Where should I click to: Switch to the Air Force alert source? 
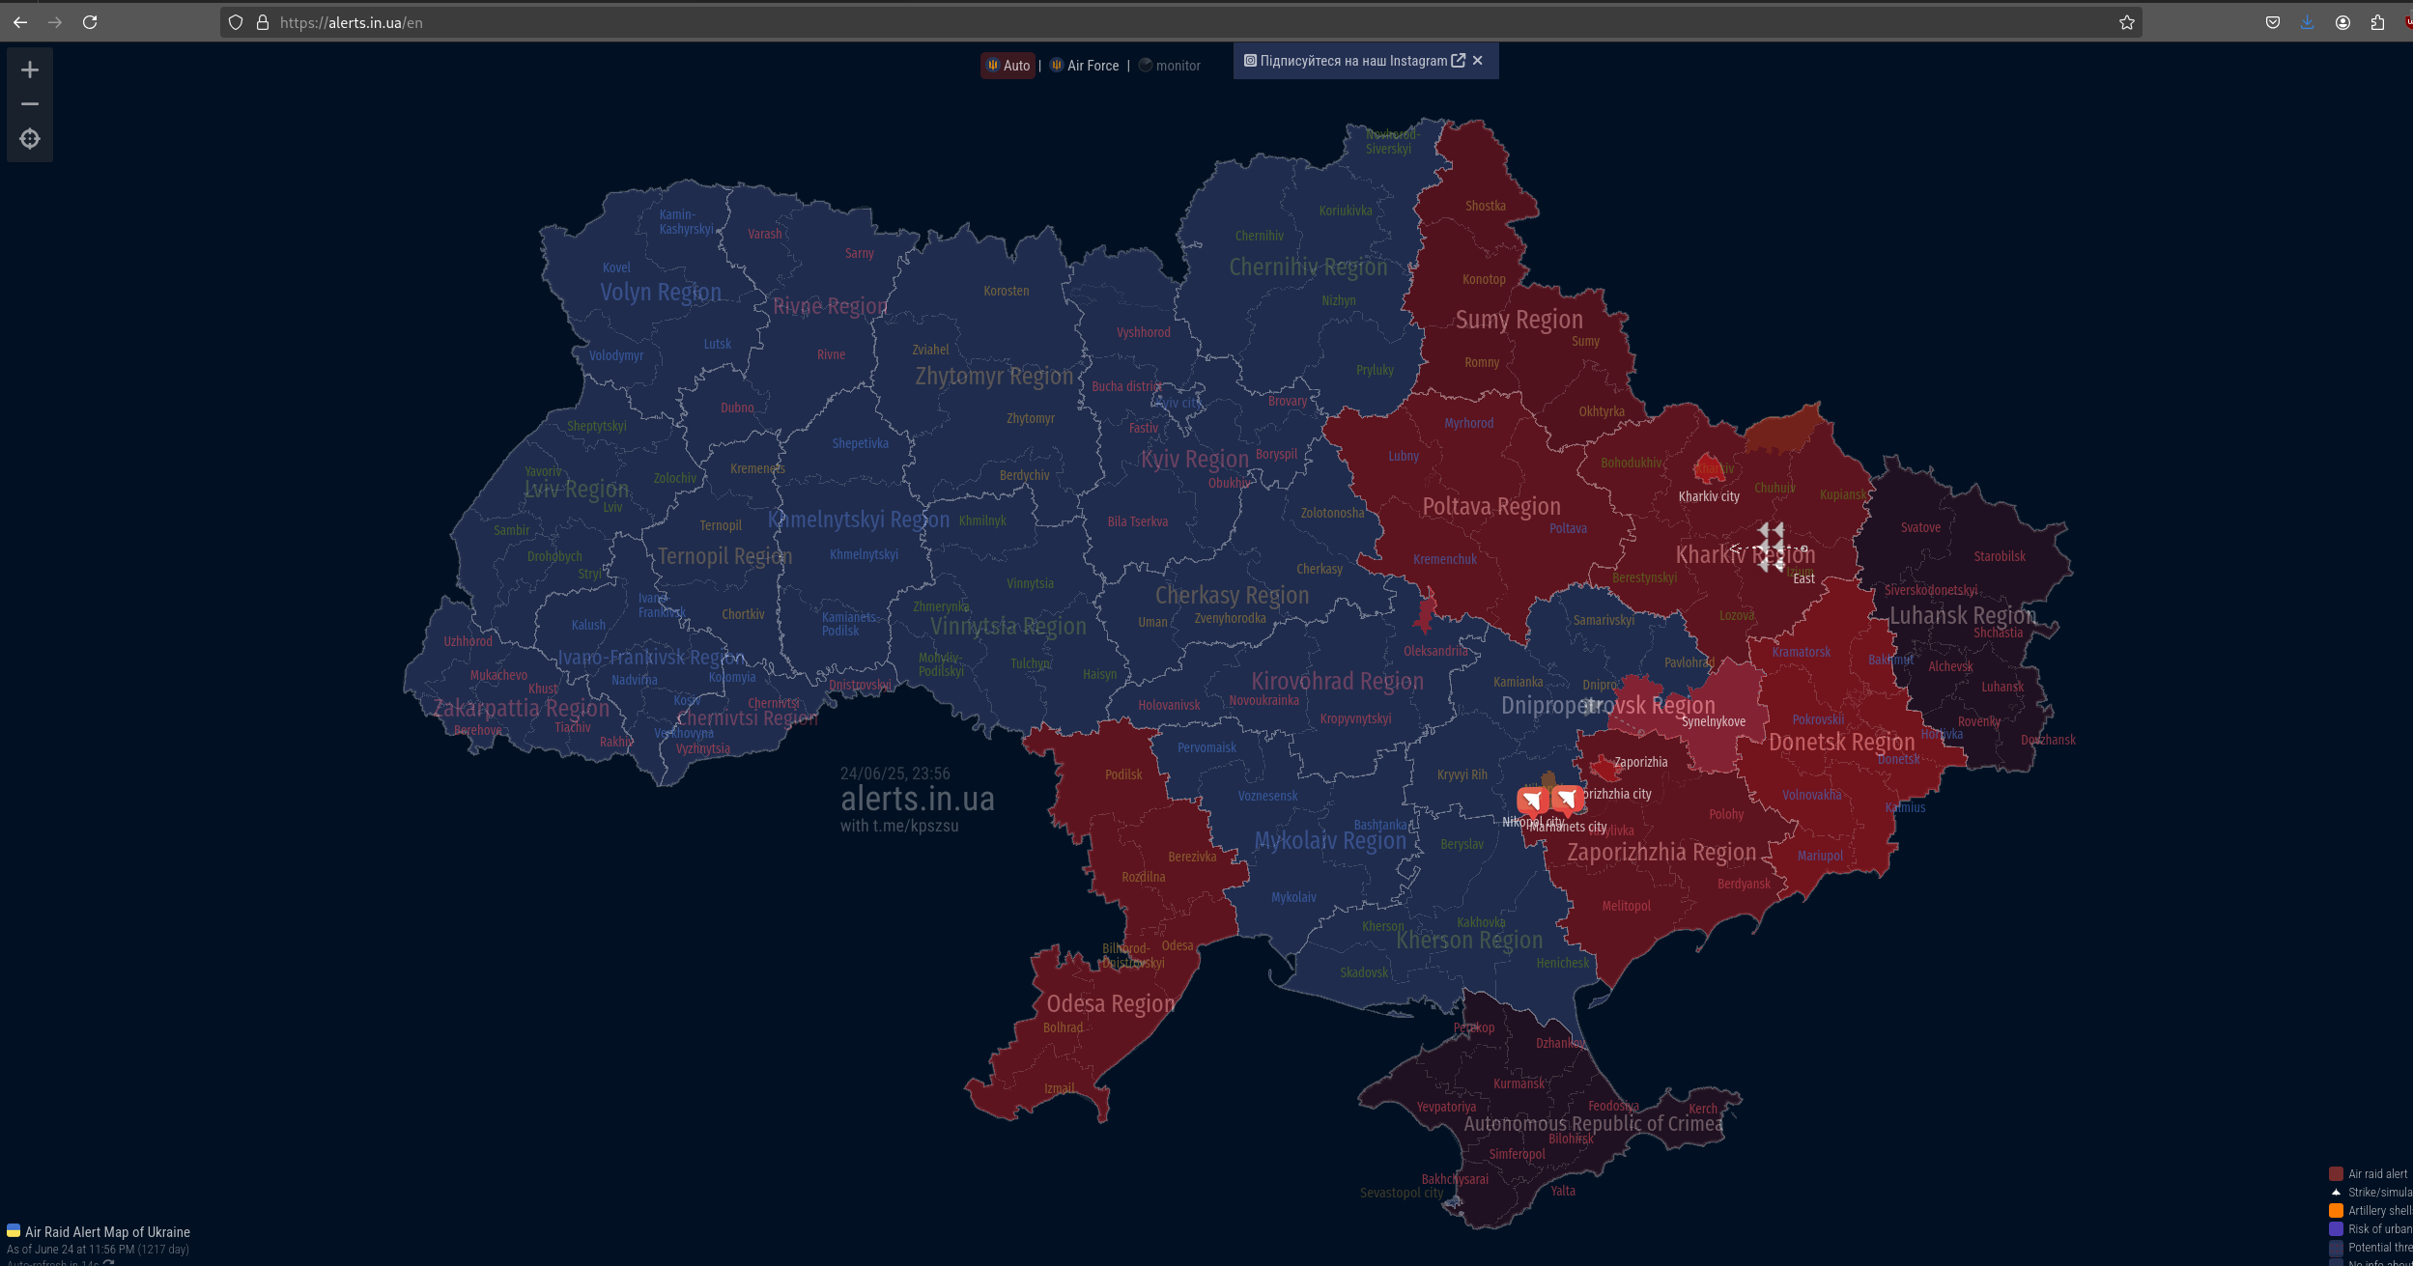click(1084, 66)
